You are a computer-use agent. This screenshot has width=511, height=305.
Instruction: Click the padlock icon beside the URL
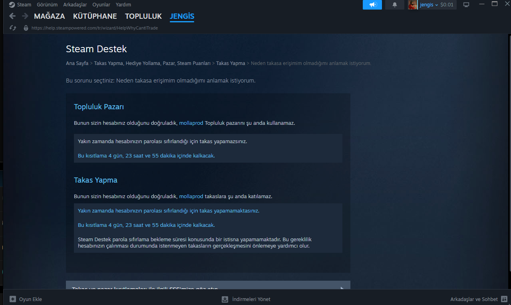pos(26,28)
